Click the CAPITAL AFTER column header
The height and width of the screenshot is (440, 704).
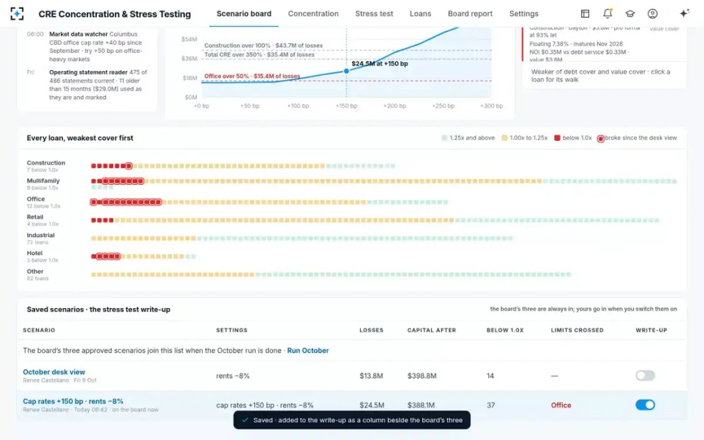point(432,330)
